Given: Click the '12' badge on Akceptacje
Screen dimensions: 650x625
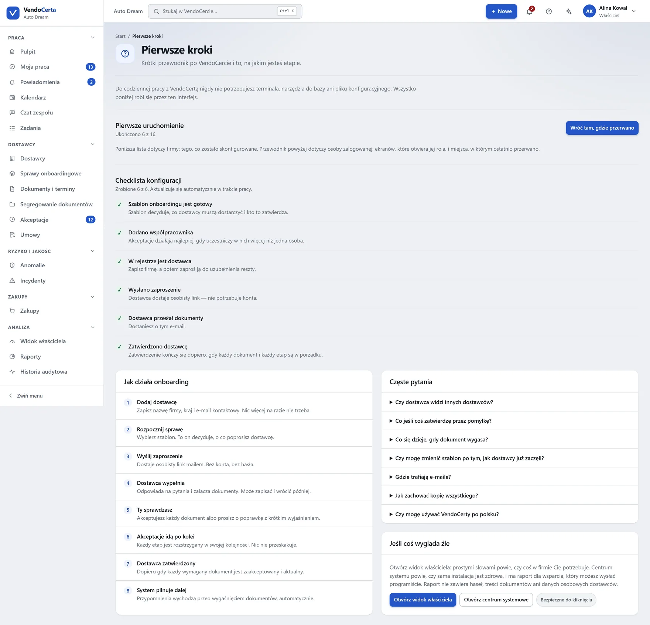Looking at the screenshot, I should pyautogui.click(x=90, y=220).
